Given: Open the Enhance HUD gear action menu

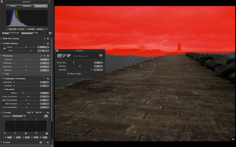Looking at the screenshot, I should (x=101, y=56).
